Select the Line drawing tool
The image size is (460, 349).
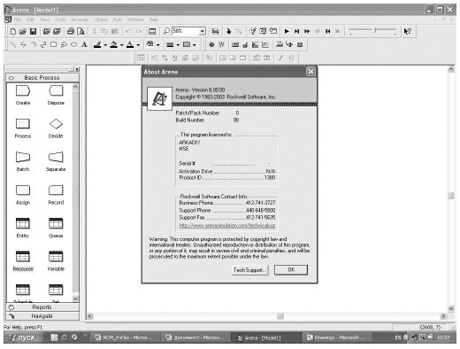[12, 44]
